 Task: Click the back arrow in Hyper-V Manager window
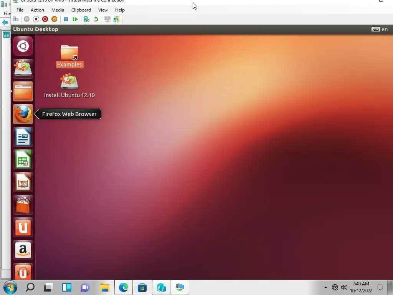[x=5, y=22]
